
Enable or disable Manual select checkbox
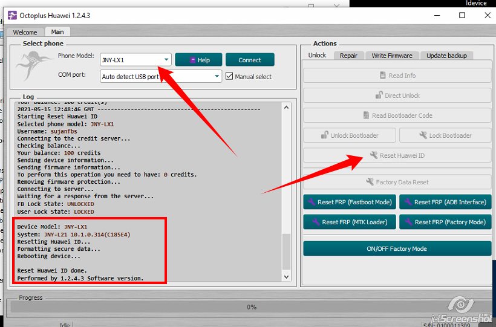click(229, 76)
